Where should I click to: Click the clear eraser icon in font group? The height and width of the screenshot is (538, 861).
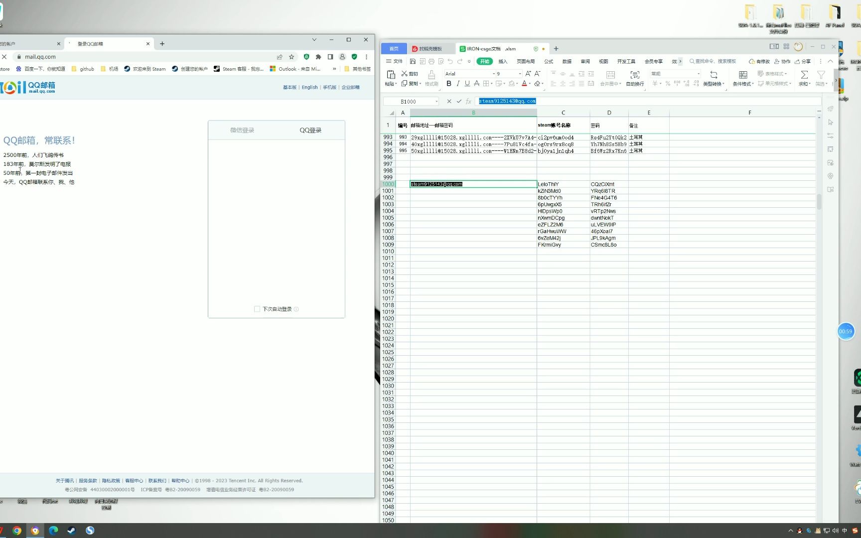point(537,84)
